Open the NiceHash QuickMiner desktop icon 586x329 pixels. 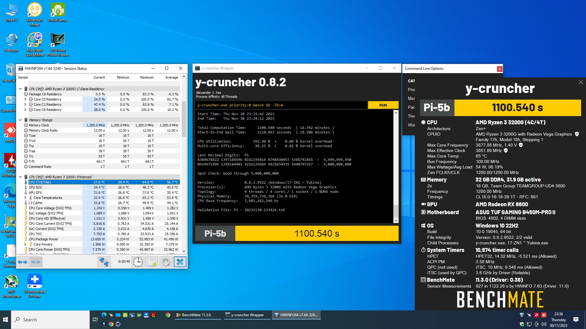pos(34,44)
